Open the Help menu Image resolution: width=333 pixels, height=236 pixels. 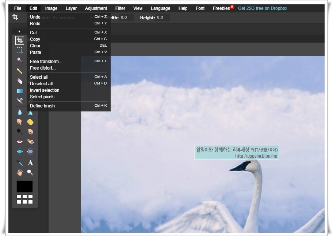[183, 8]
